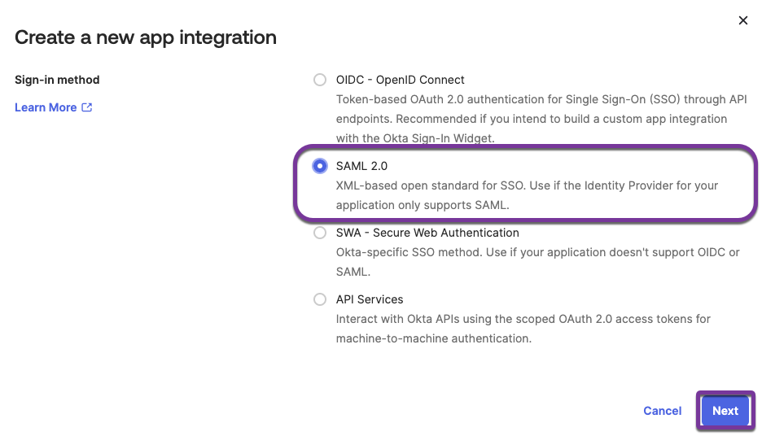Close the app integration dialog
Screen dimensions: 762x436
pyautogui.click(x=742, y=20)
